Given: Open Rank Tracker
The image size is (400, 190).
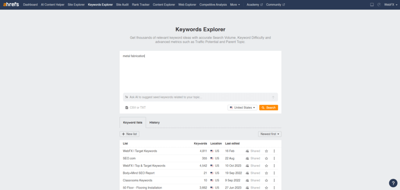Looking at the screenshot, I should click(141, 5).
